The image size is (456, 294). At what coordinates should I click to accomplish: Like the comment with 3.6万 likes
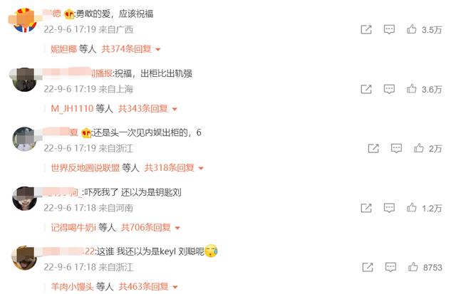pyautogui.click(x=411, y=88)
